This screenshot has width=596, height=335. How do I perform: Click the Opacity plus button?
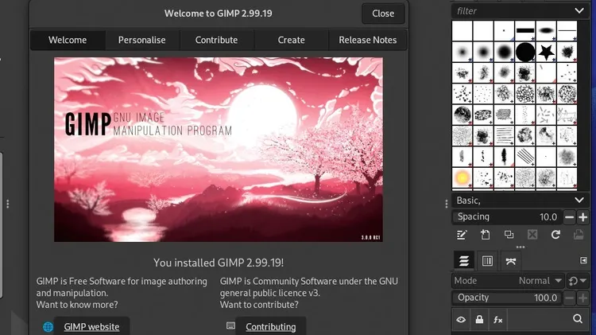coord(582,298)
